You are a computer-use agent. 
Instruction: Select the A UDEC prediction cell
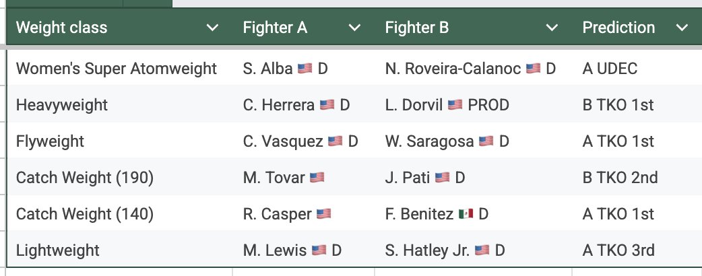pos(610,69)
